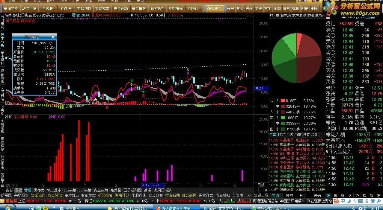The image size is (383, 210).
Task: Open the 关联报价 bottom tab
Action: [x=22, y=195]
